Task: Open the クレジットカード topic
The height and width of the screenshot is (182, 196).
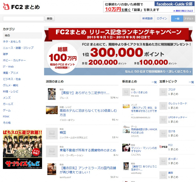Action: pyautogui.click(x=177, y=103)
